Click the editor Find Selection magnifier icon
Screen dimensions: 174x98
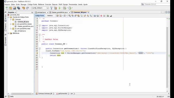point(70,16)
